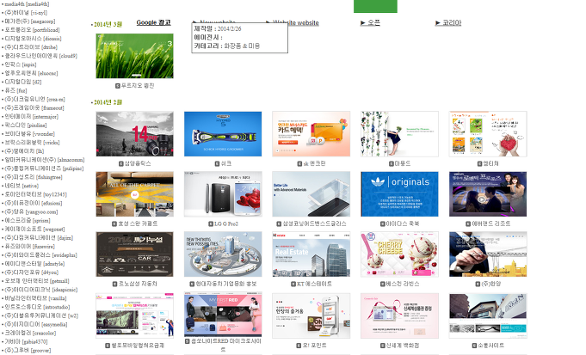Open the adidas originals thumbnail

point(399,194)
